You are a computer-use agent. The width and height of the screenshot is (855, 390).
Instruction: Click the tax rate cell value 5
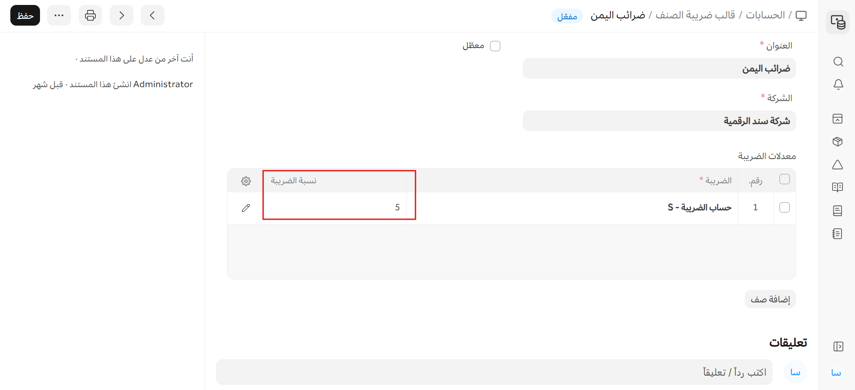pos(336,207)
